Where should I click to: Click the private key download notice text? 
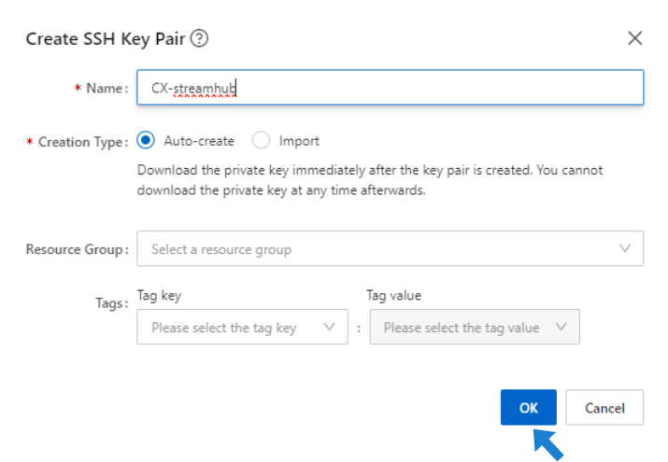pos(370,179)
